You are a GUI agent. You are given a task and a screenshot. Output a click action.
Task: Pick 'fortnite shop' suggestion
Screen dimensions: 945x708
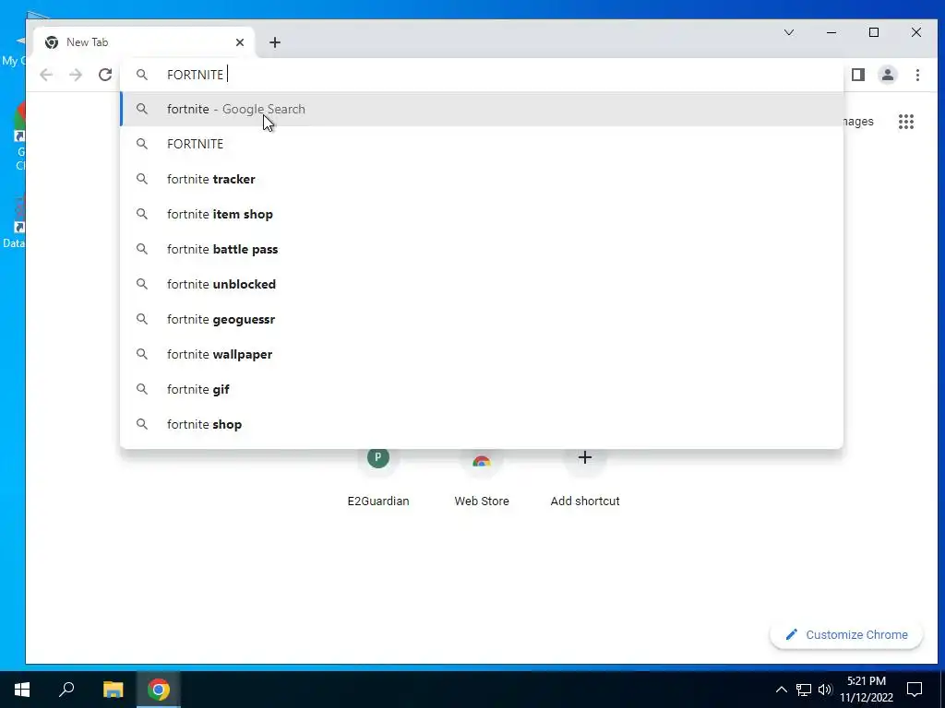[482, 424]
